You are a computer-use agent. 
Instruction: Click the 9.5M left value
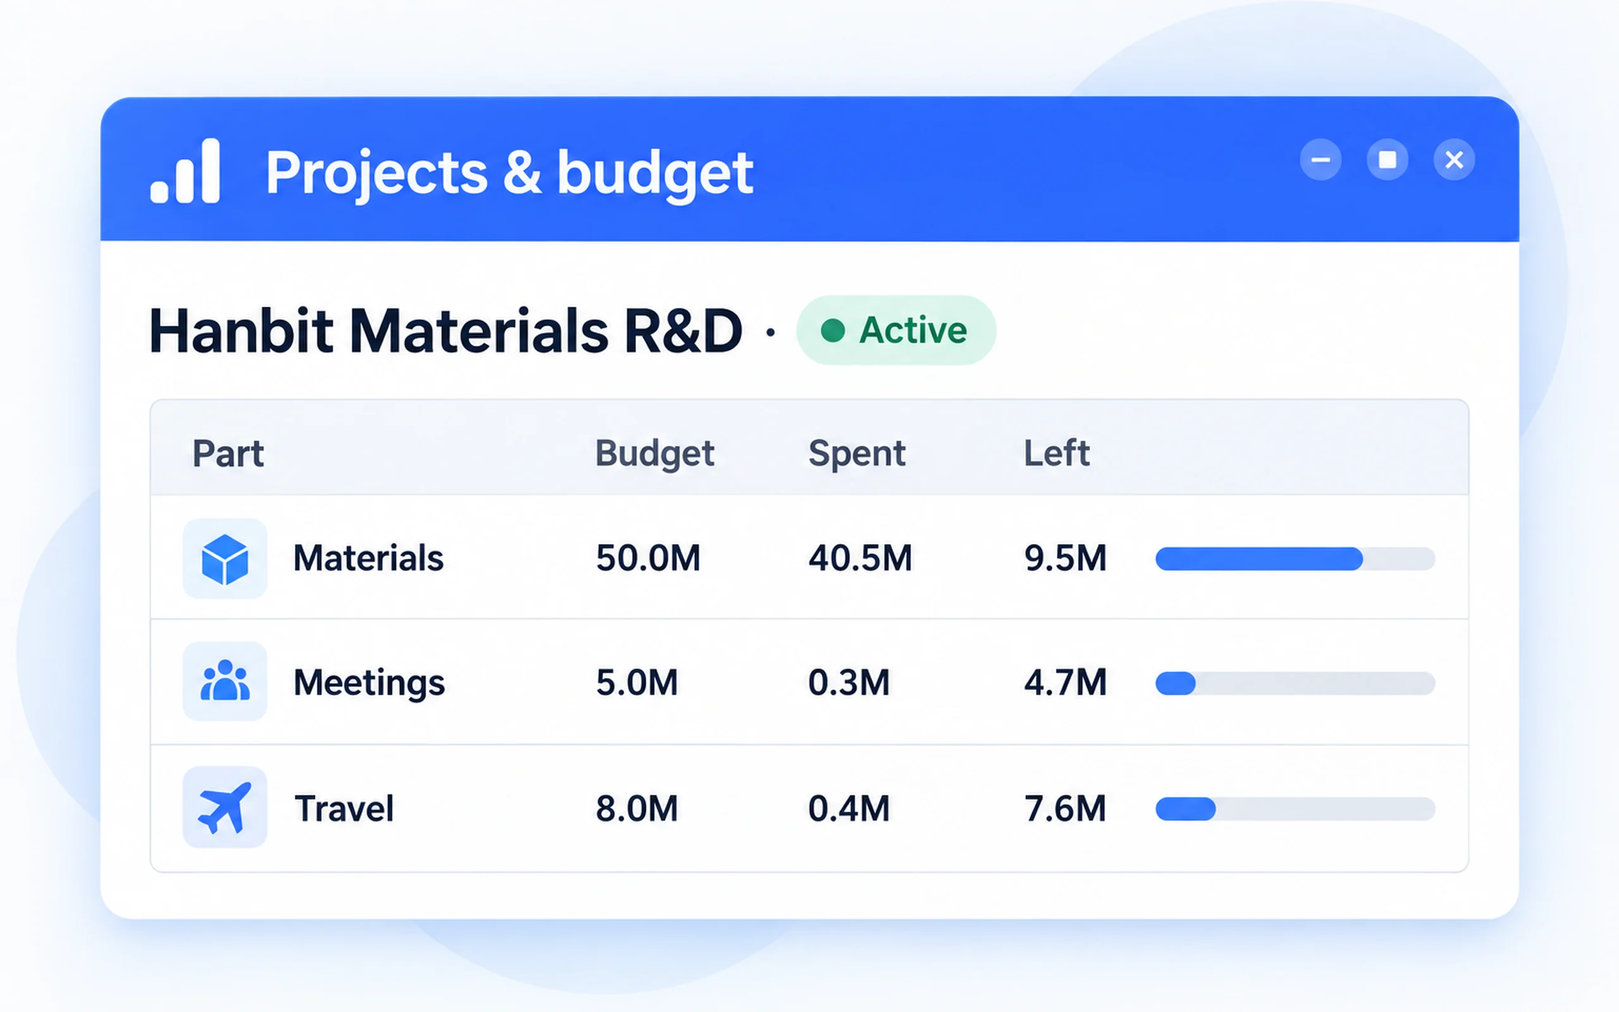coord(1066,558)
